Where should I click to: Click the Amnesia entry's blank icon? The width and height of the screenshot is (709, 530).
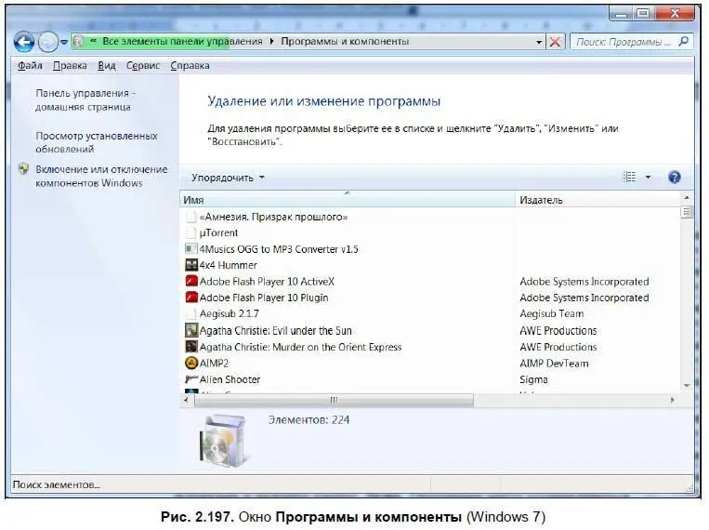[191, 217]
